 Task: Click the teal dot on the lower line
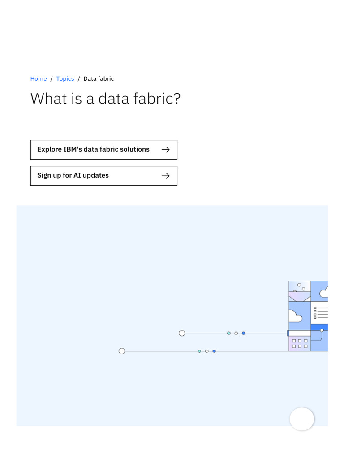[x=199, y=351]
